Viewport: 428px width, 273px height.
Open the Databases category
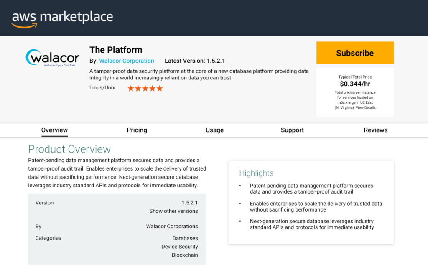(185, 238)
